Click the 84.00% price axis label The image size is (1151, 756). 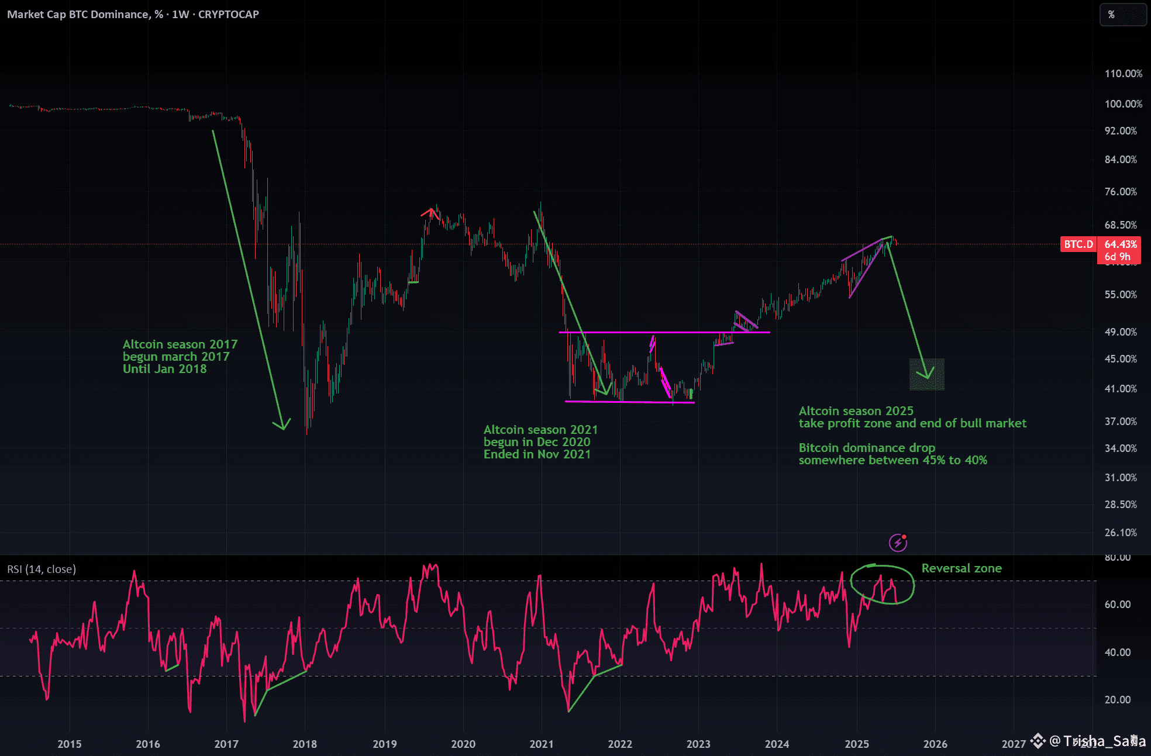coord(1121,160)
